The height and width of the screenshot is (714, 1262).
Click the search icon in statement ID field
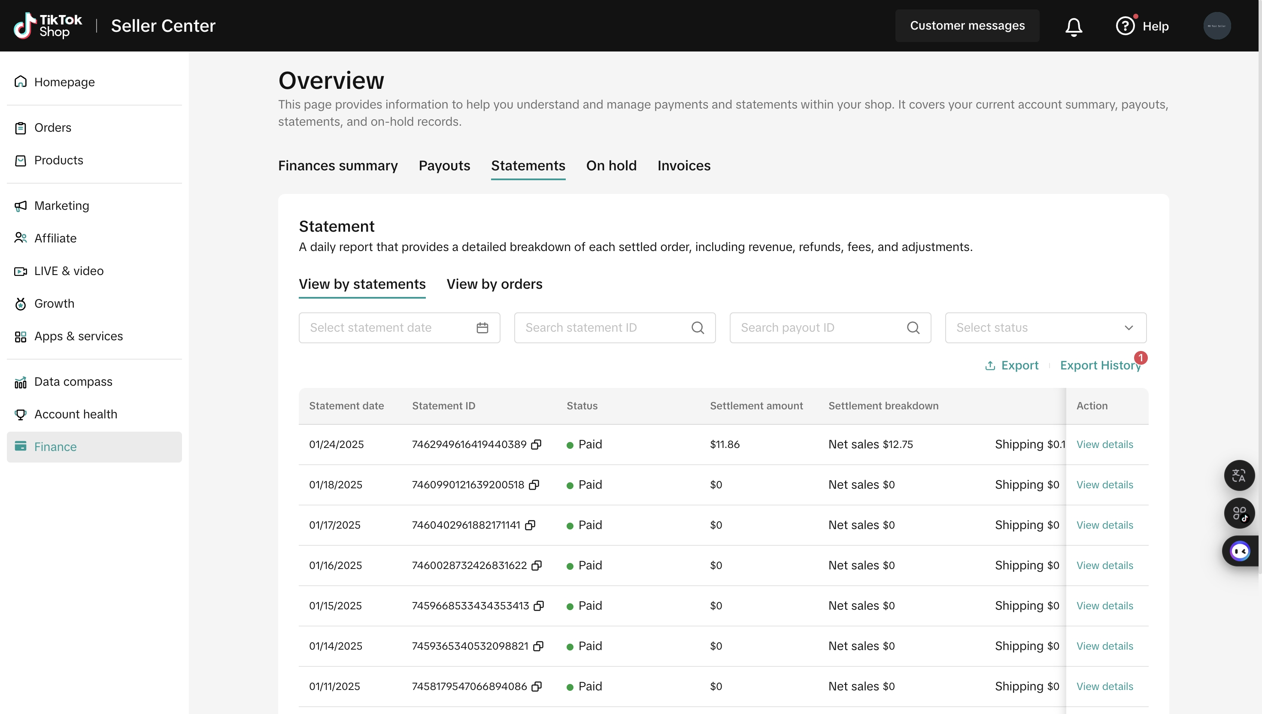(698, 327)
